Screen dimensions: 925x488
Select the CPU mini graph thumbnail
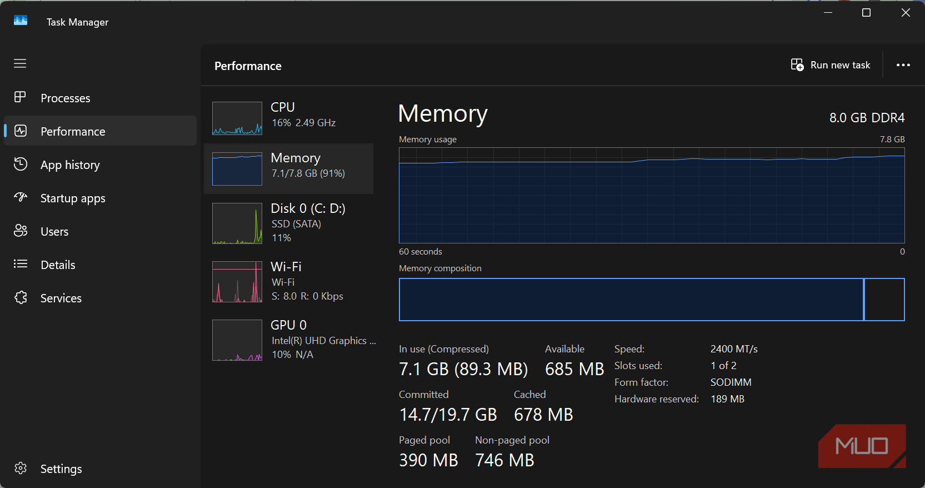pos(237,118)
